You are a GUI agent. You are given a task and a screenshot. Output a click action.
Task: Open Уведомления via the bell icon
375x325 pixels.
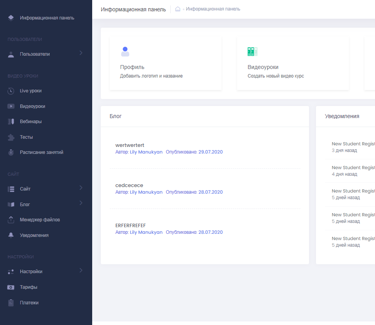click(x=11, y=235)
